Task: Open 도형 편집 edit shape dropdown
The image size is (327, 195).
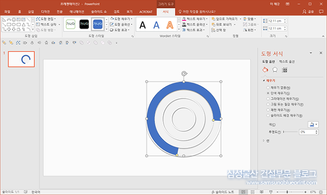Action: 46,19
